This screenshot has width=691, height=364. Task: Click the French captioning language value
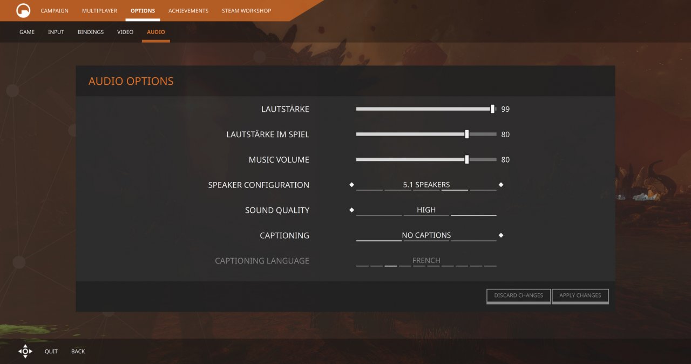pyautogui.click(x=426, y=261)
